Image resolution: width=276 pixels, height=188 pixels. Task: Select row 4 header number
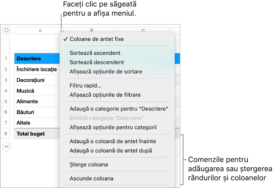[6, 91]
